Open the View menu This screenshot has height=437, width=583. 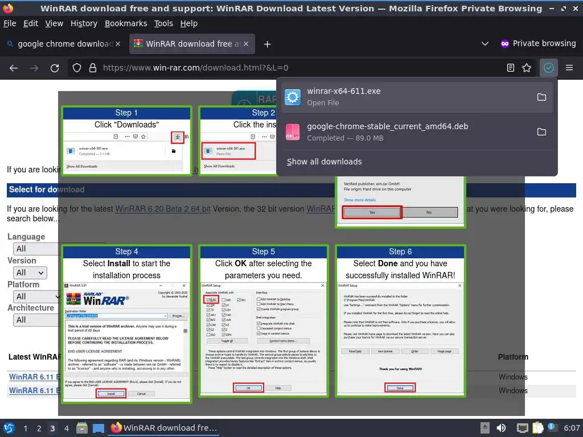[x=54, y=23]
